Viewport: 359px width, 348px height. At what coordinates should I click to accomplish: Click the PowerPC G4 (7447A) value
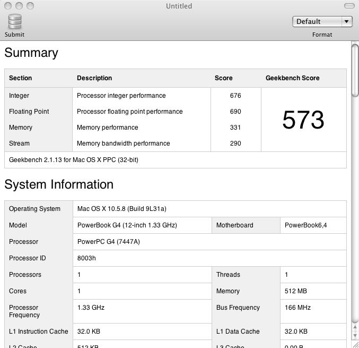109,242
